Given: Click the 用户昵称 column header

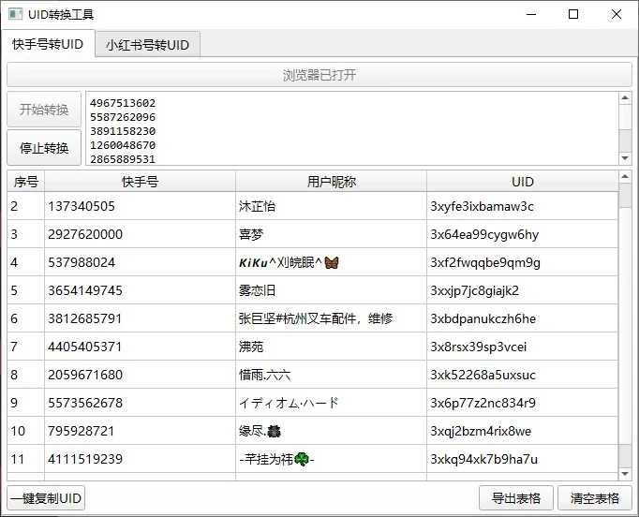Looking at the screenshot, I should [x=332, y=182].
